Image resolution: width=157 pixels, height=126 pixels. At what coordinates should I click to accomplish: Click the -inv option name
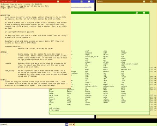click(7, 54)
